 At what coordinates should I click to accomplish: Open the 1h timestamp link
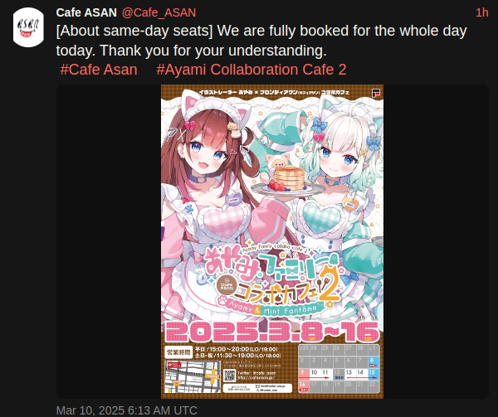coord(481,12)
